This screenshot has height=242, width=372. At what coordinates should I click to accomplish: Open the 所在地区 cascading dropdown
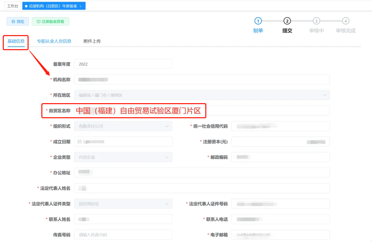pyautogui.click(x=202, y=95)
